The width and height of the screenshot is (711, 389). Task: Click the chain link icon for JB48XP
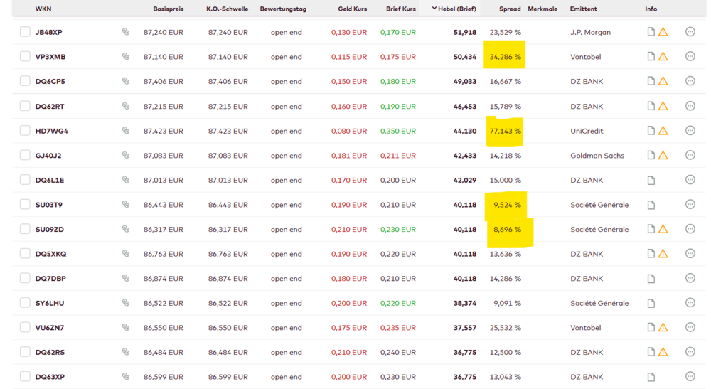(x=126, y=32)
